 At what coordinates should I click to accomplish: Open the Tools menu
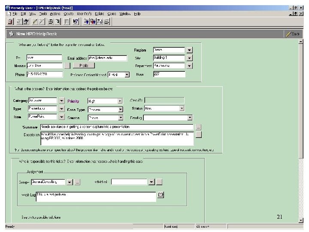(43, 14)
